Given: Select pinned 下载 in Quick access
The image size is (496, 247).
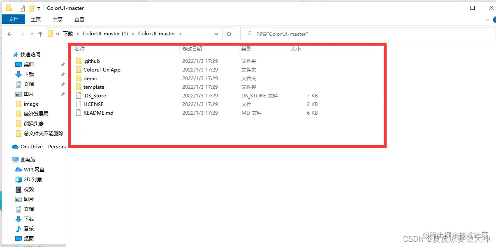Looking at the screenshot, I should coord(29,74).
